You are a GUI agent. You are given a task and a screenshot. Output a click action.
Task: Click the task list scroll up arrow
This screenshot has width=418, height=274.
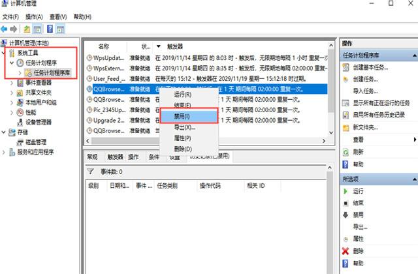click(331, 46)
